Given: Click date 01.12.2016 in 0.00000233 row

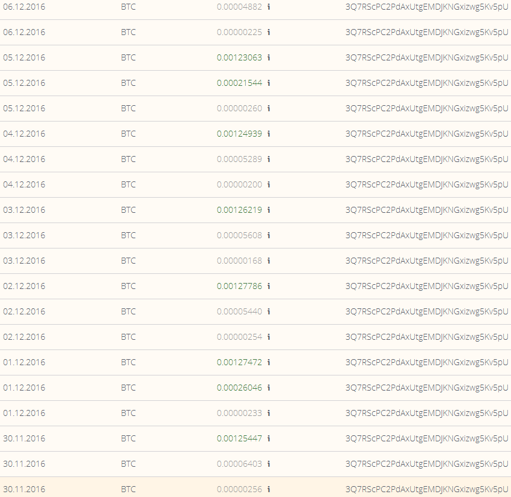Looking at the screenshot, I should [x=24, y=413].
